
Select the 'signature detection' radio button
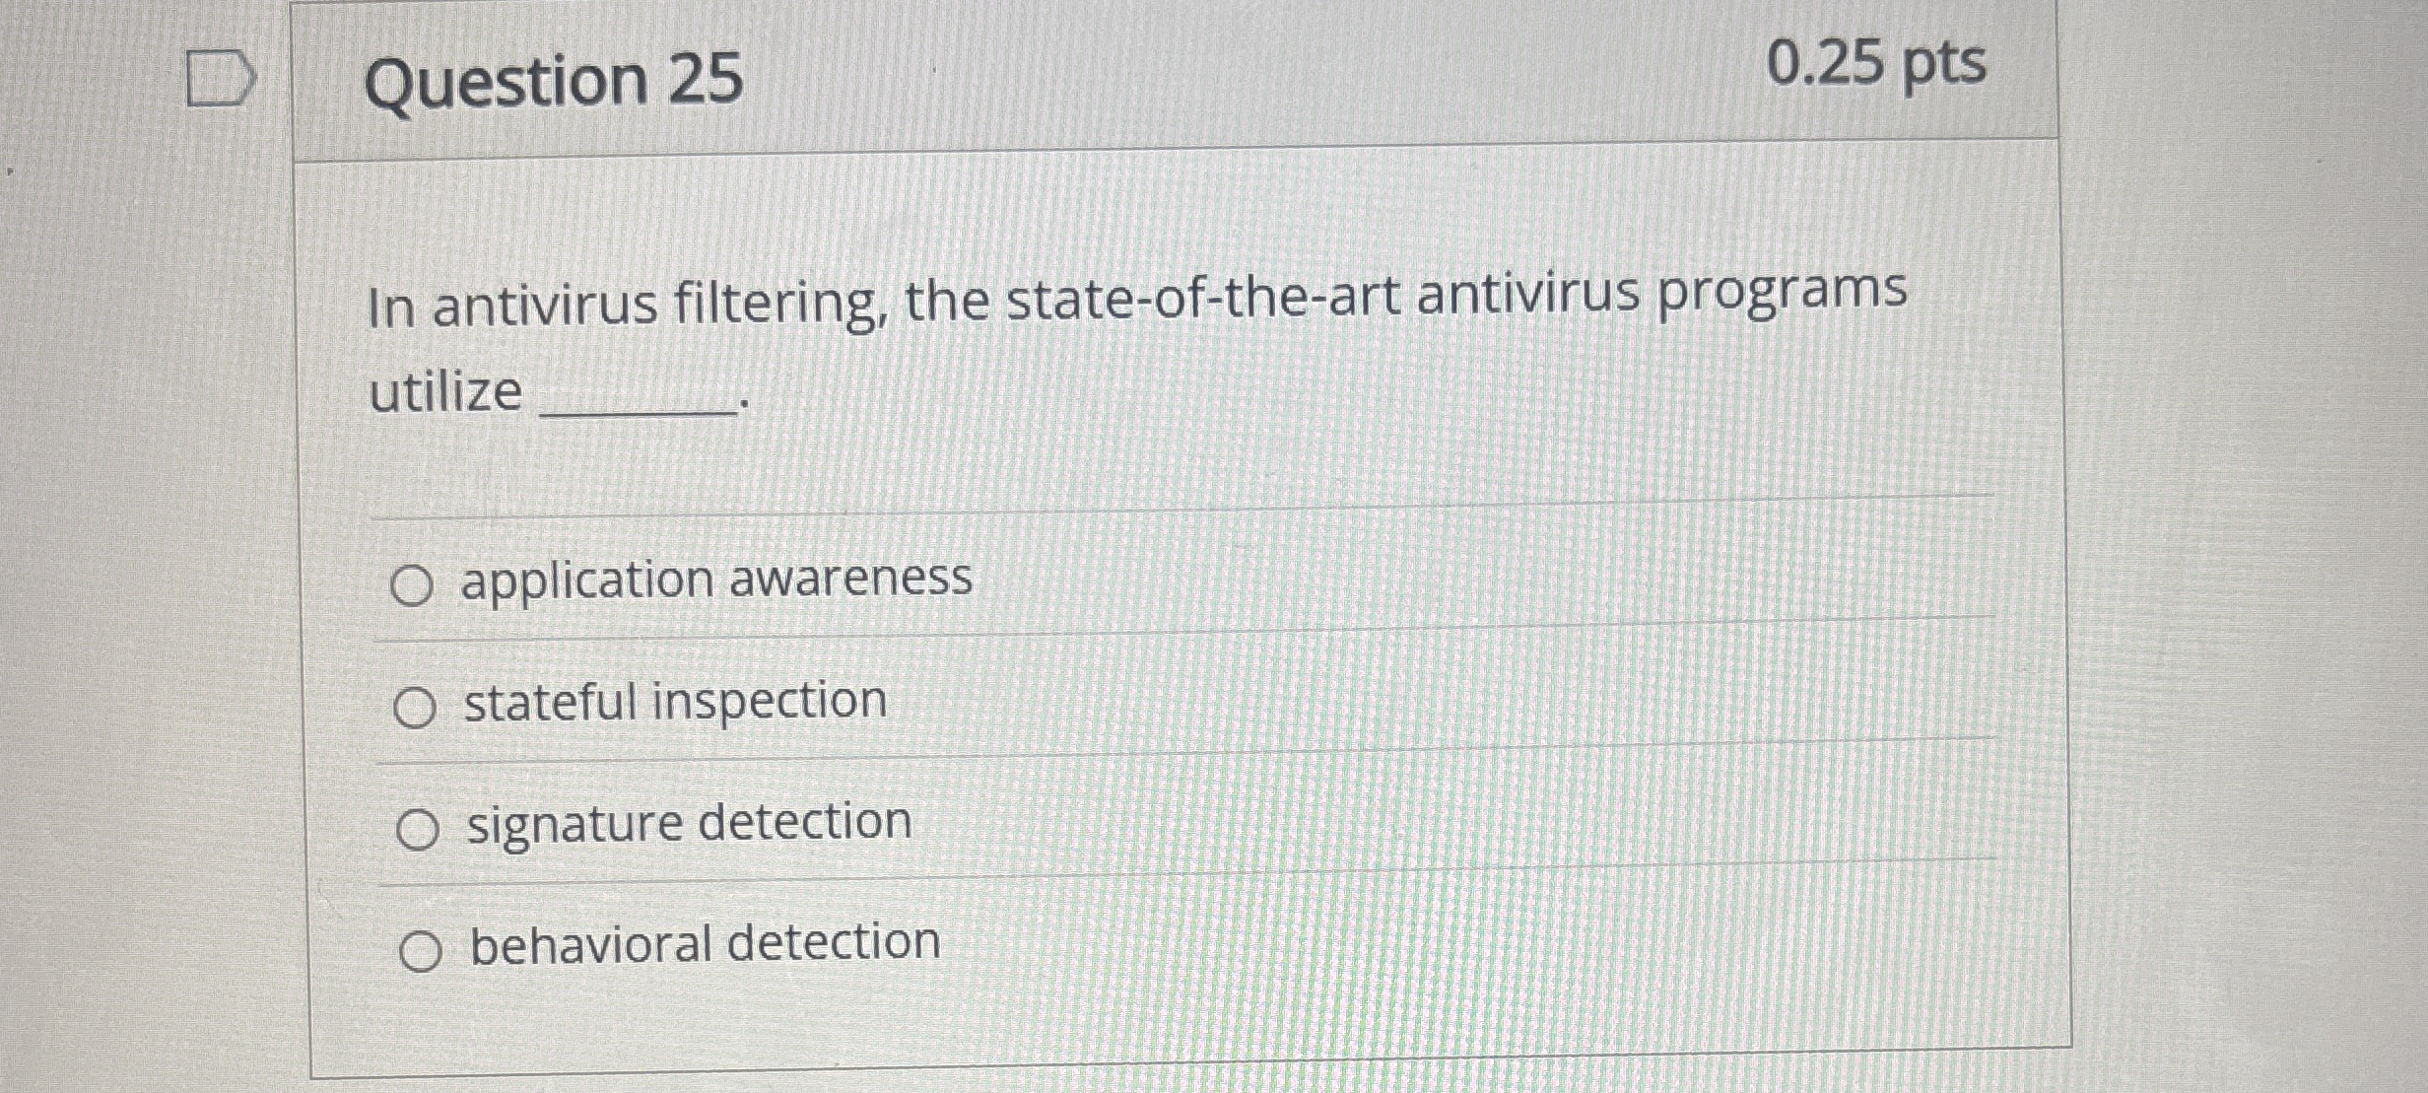[420, 823]
